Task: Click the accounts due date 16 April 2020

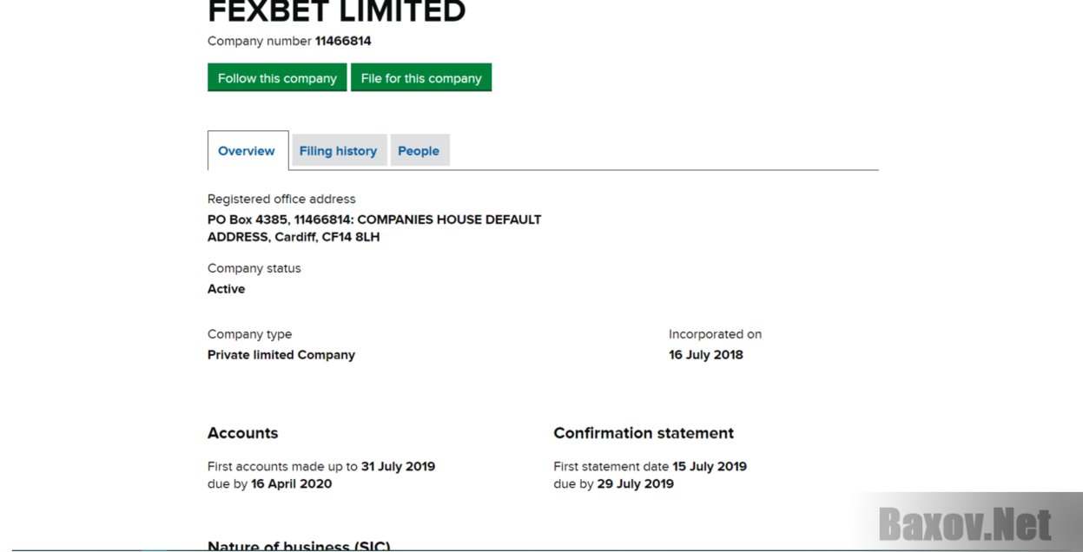Action: (x=292, y=483)
